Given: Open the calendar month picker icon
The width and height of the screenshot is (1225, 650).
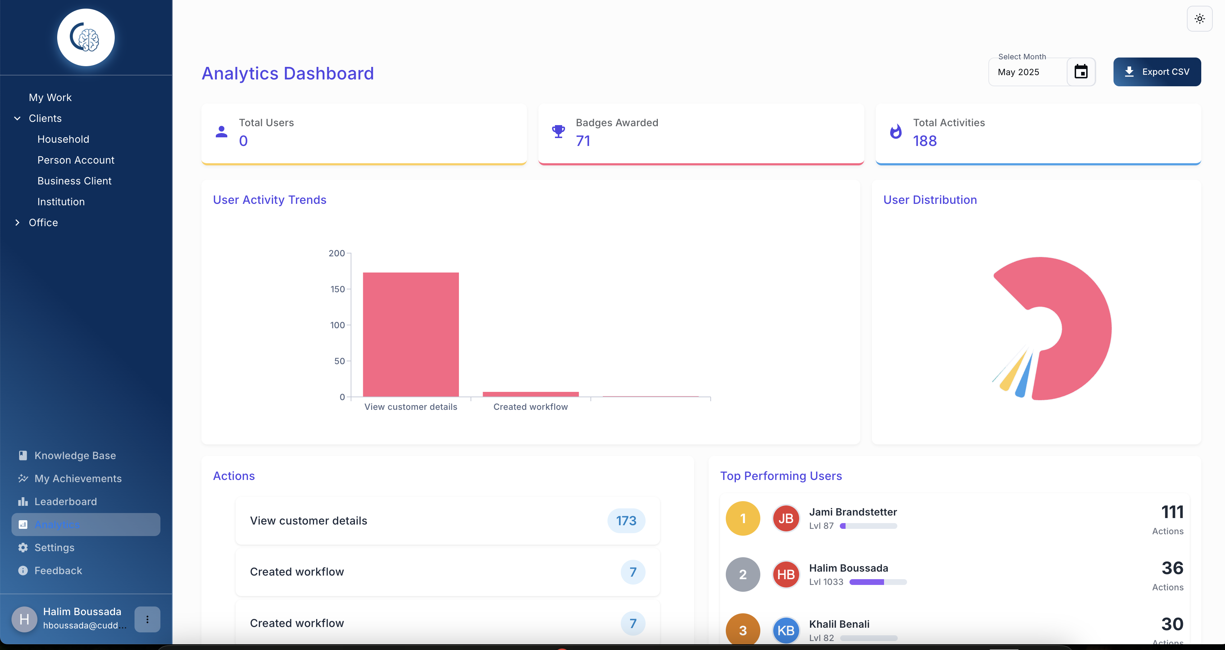Looking at the screenshot, I should pyautogui.click(x=1081, y=72).
